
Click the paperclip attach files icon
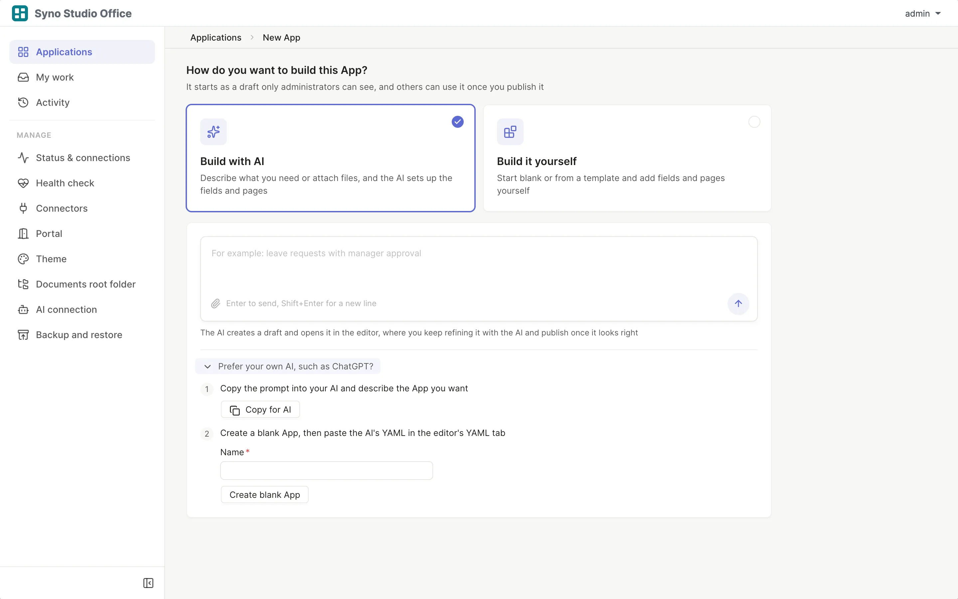pos(215,303)
